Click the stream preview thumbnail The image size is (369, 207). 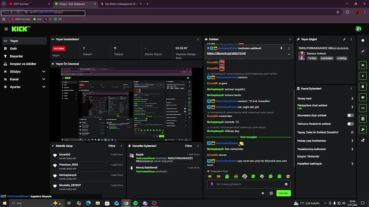pyautogui.click(x=126, y=104)
